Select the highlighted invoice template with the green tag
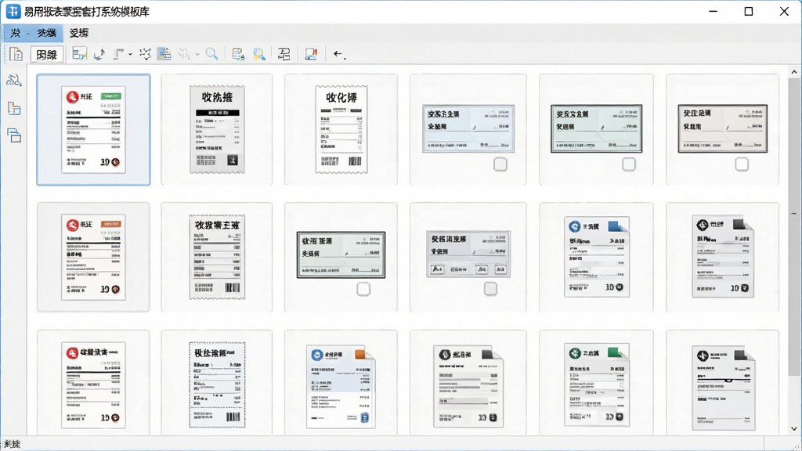Screen dimensions: 802x451 tap(94, 130)
